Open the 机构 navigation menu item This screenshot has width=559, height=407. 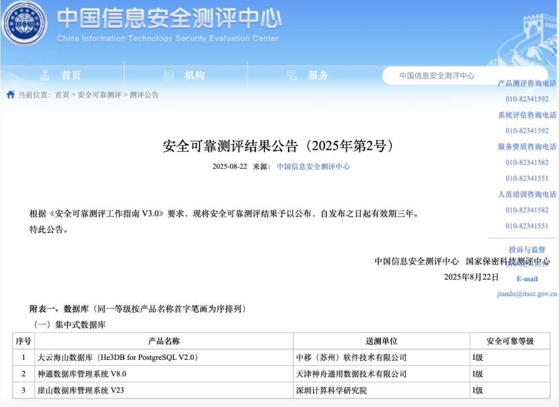(x=195, y=75)
